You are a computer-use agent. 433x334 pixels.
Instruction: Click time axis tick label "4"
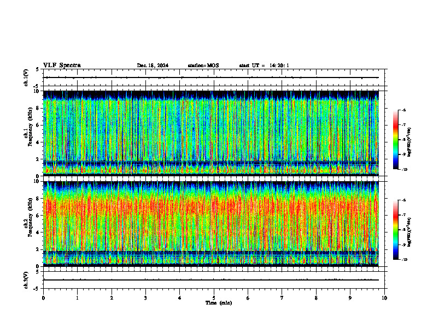pyautogui.click(x=180, y=298)
